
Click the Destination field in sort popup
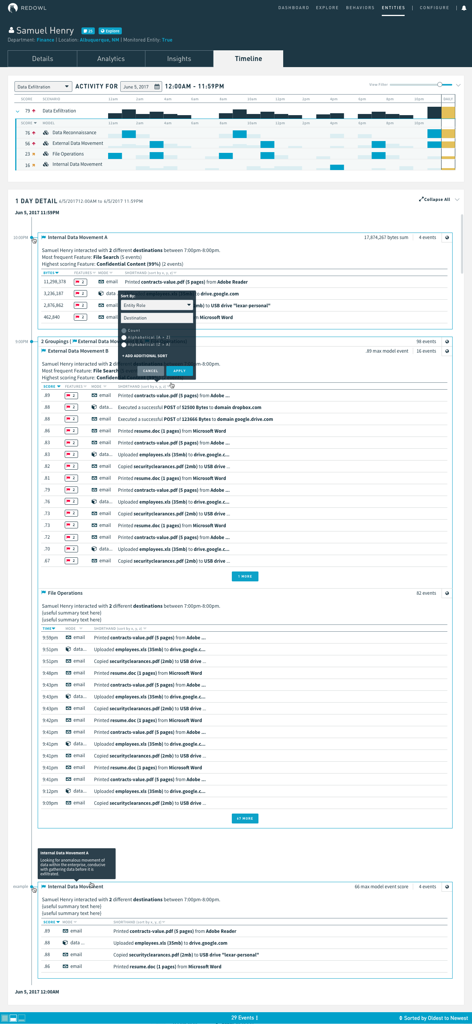click(x=157, y=318)
